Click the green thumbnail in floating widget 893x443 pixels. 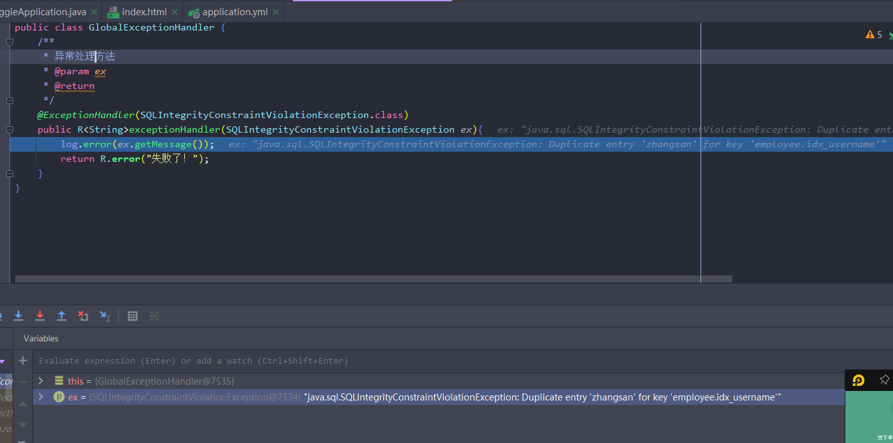(x=869, y=418)
